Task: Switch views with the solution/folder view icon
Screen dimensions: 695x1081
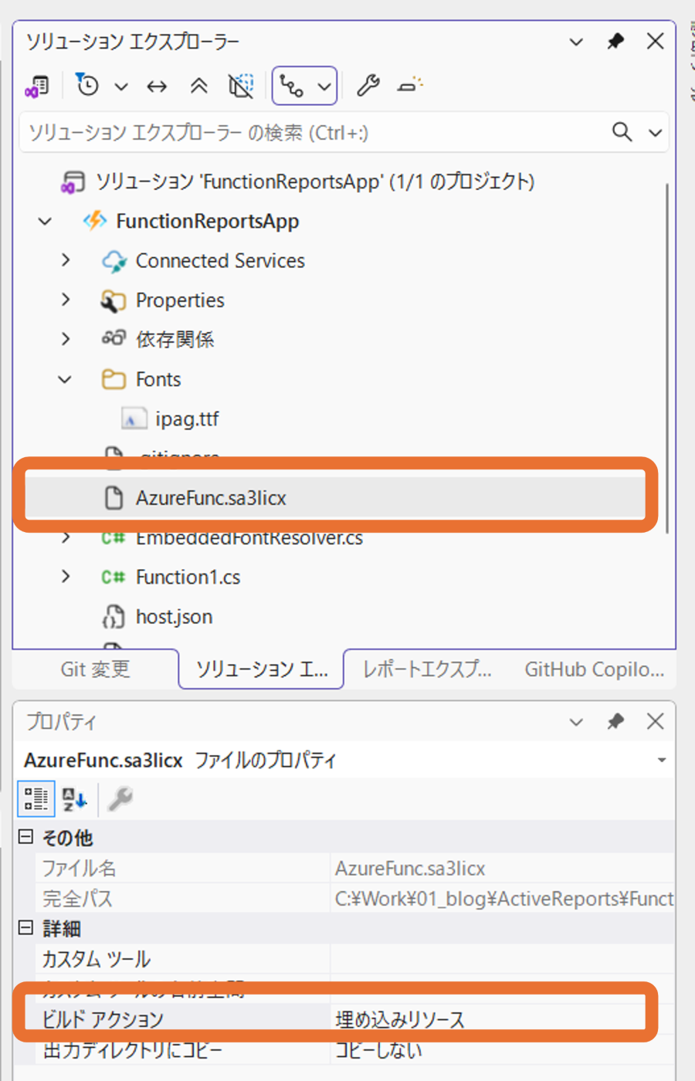Action: 36,86
